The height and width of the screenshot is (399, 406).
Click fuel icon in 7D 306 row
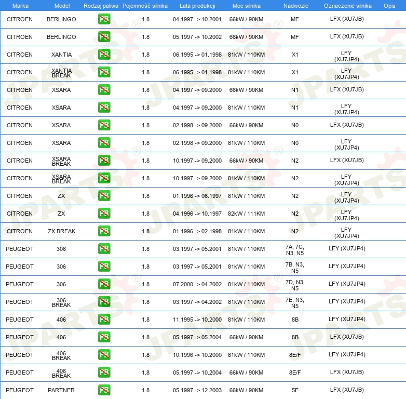(x=104, y=284)
